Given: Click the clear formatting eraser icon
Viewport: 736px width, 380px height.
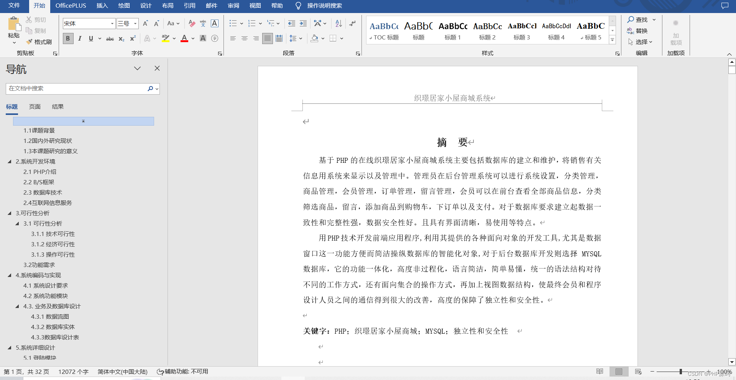Looking at the screenshot, I should 192,23.
